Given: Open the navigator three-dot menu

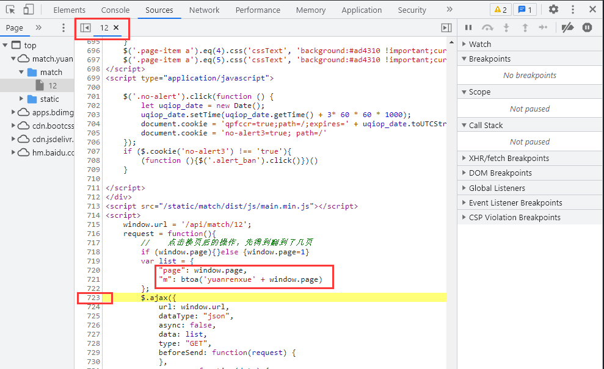Looking at the screenshot, I should [64, 28].
